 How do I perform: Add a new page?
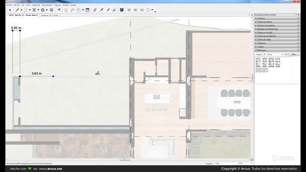[x=129, y=10]
